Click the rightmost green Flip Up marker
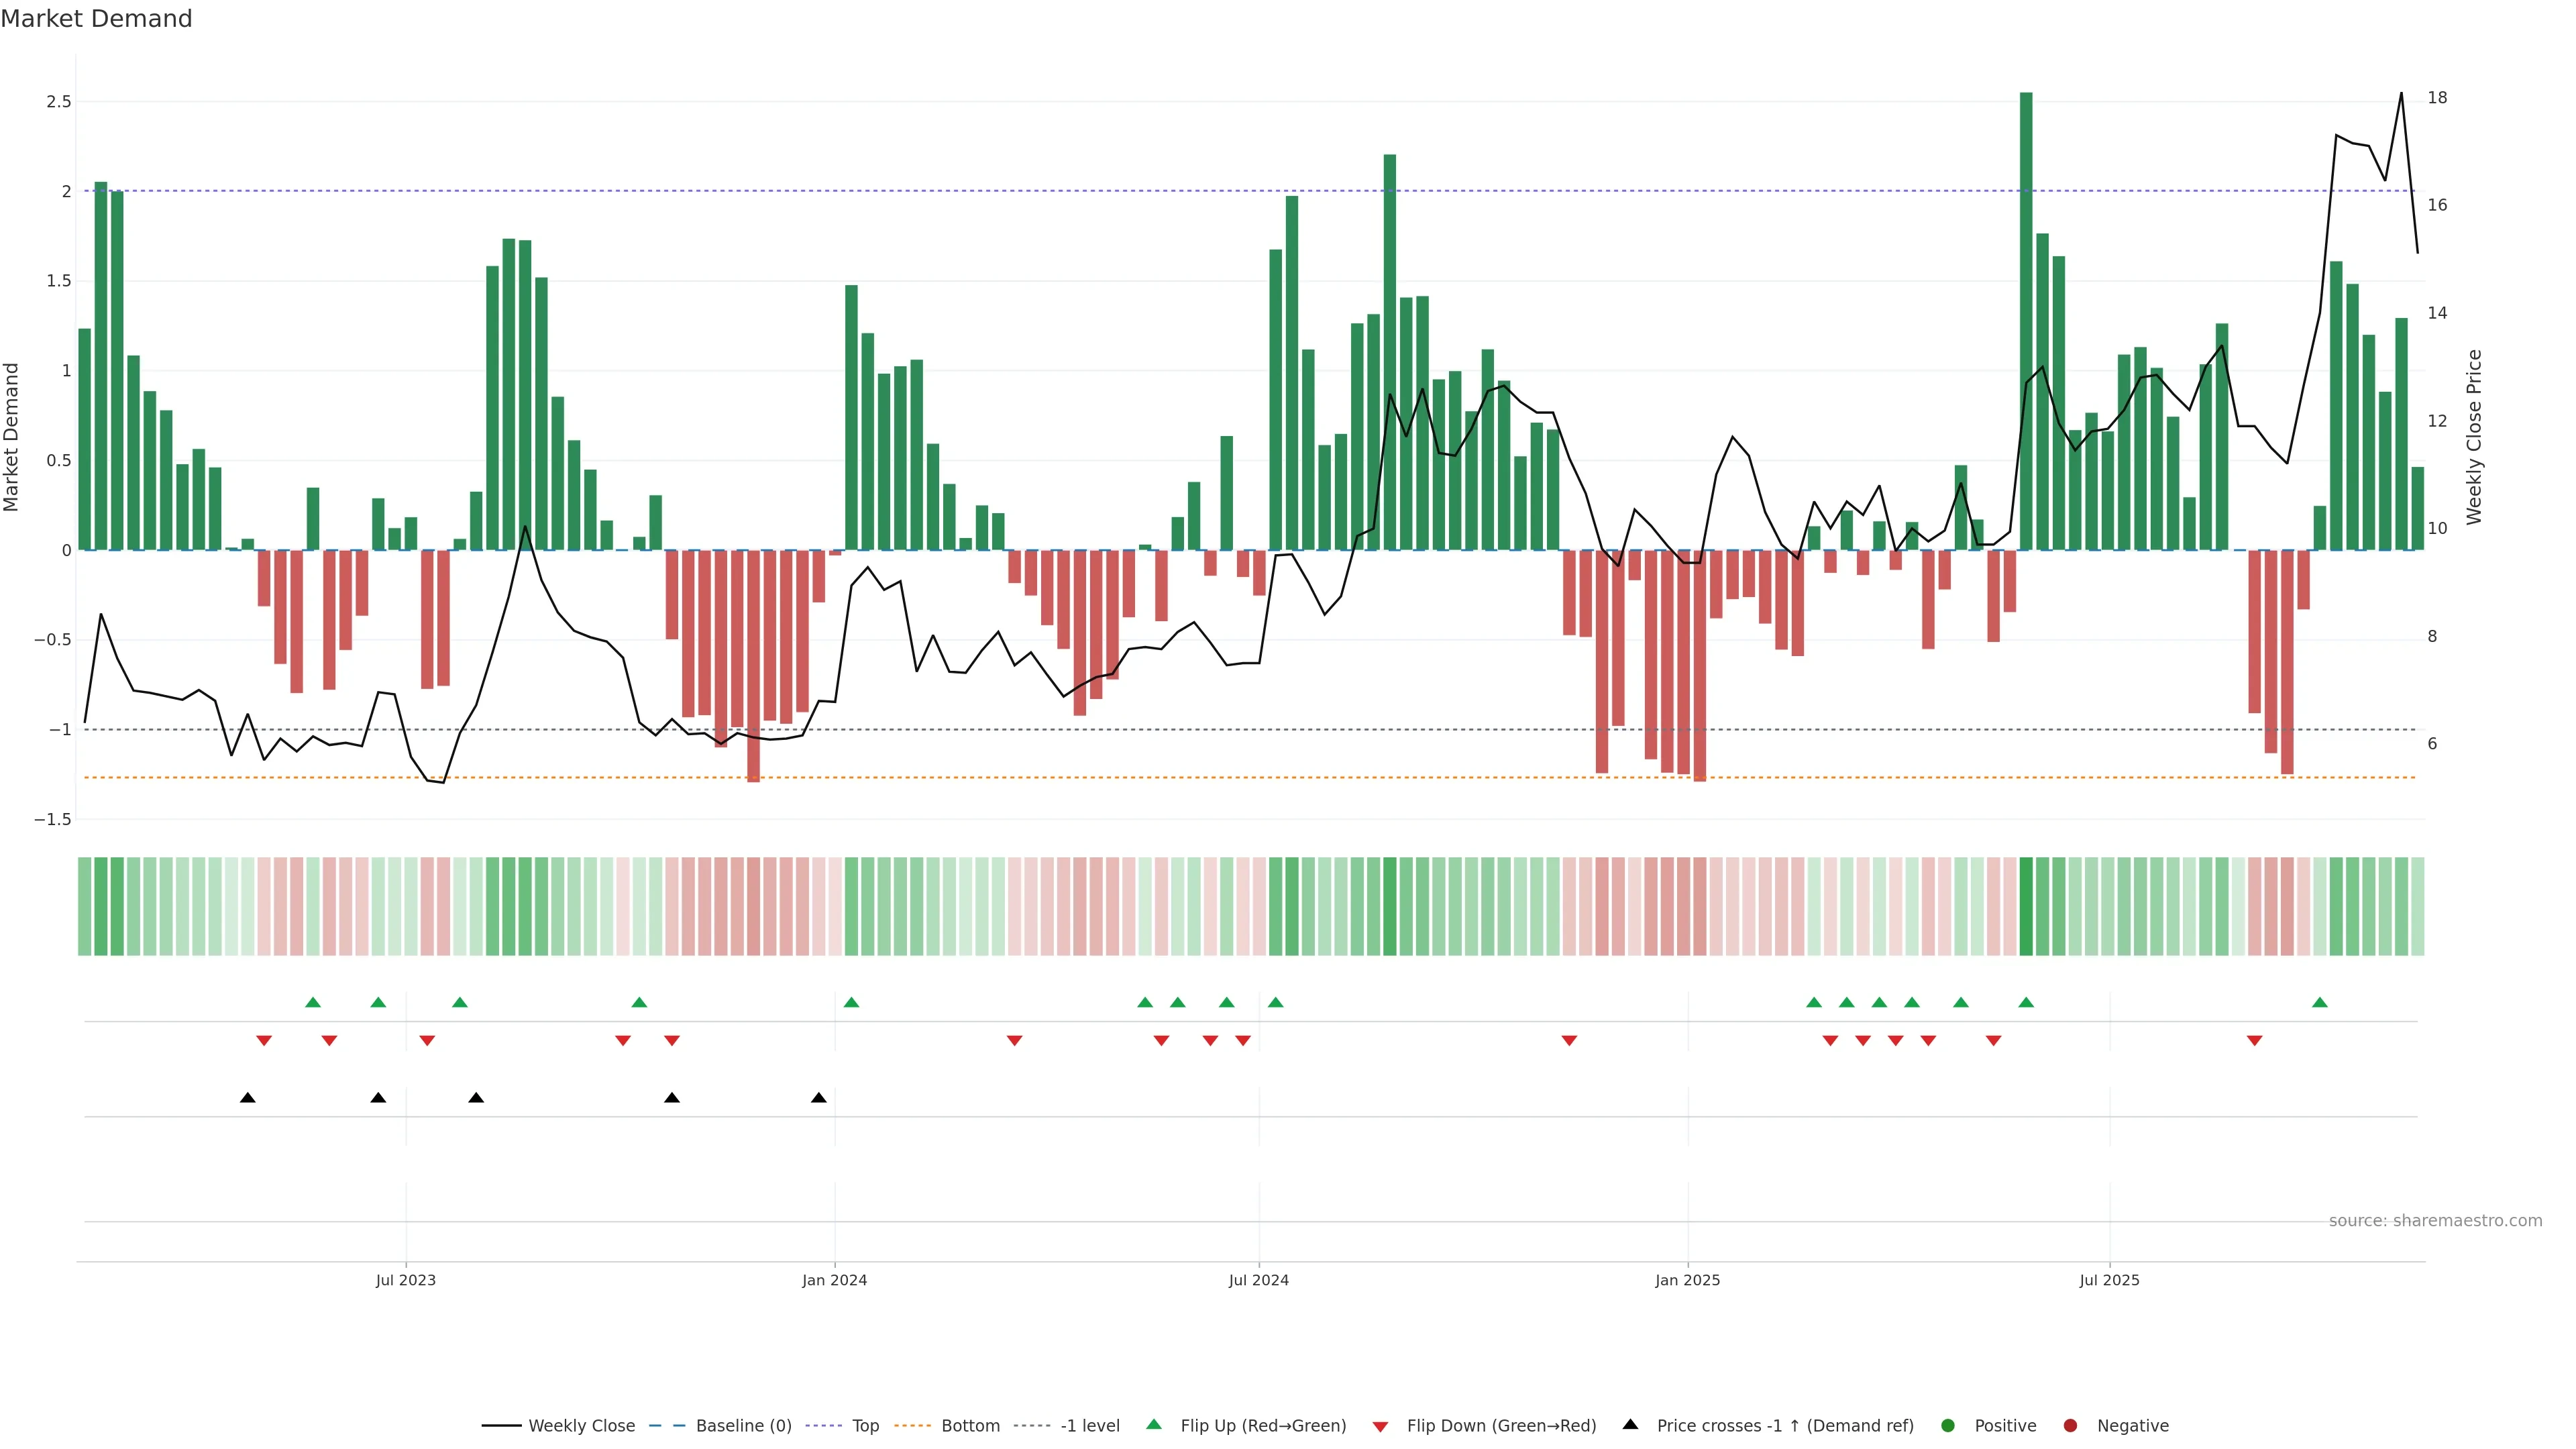This screenshot has height=1449, width=2576. point(2320,1003)
